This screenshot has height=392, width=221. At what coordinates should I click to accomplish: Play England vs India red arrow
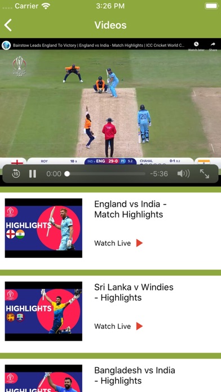click(x=139, y=243)
